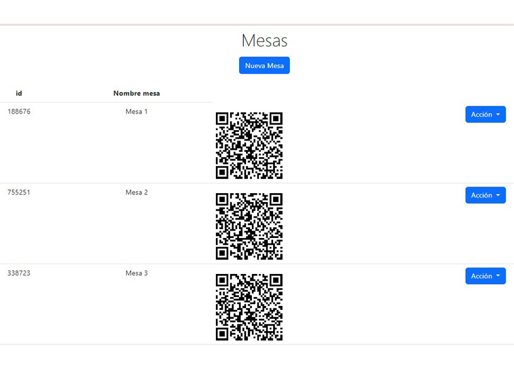Click the divider line above the Mesas heading

coord(257,25)
